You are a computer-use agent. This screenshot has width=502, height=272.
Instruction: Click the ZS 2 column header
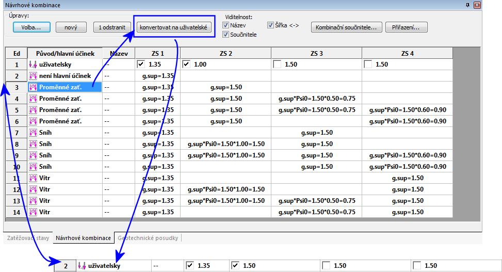[225, 54]
